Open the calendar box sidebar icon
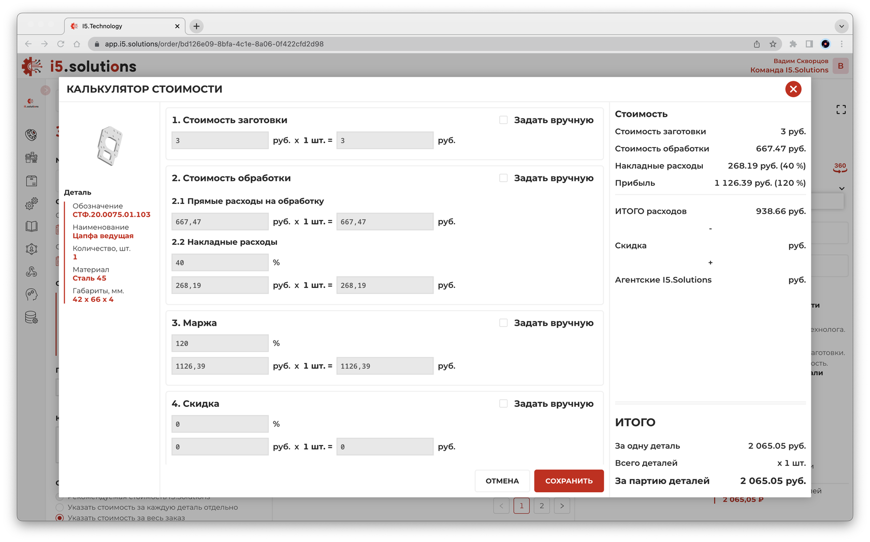This screenshot has height=542, width=870. [x=32, y=181]
